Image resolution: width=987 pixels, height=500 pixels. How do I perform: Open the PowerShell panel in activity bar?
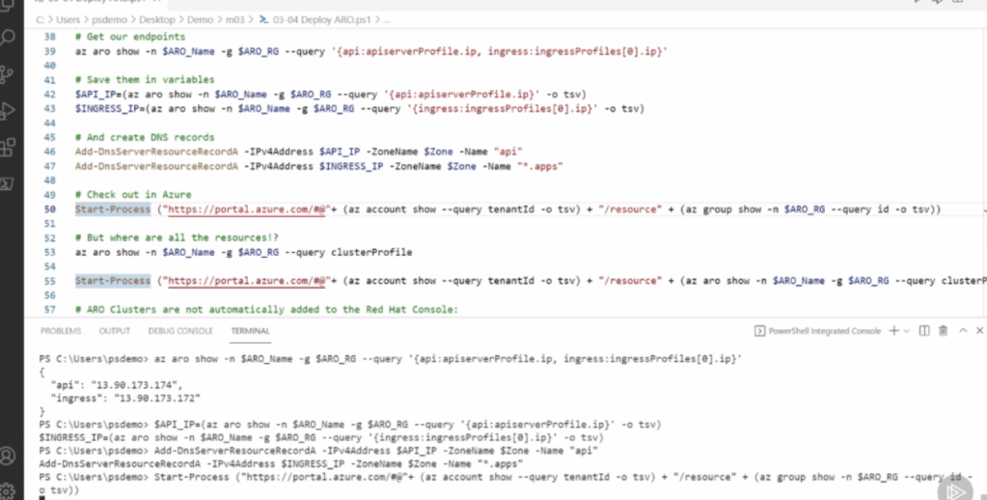(x=7, y=183)
